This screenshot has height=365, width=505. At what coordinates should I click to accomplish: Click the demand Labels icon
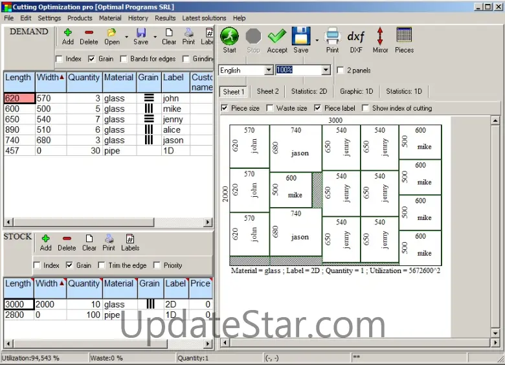(x=209, y=32)
